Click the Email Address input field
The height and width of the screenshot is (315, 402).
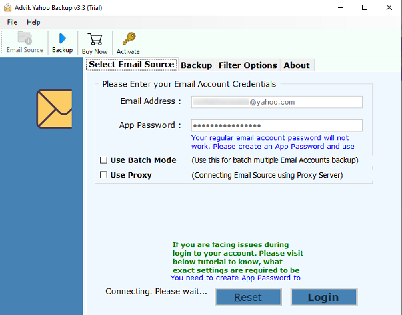(x=277, y=102)
